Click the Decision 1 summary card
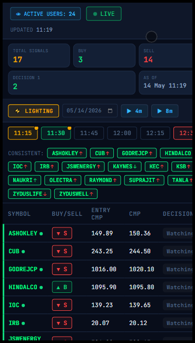This screenshot has width=195, height=343. pyautogui.click(x=72, y=82)
